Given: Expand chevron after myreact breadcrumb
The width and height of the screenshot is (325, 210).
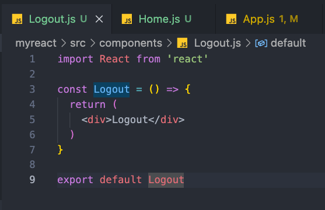Looking at the screenshot, I should (64, 43).
